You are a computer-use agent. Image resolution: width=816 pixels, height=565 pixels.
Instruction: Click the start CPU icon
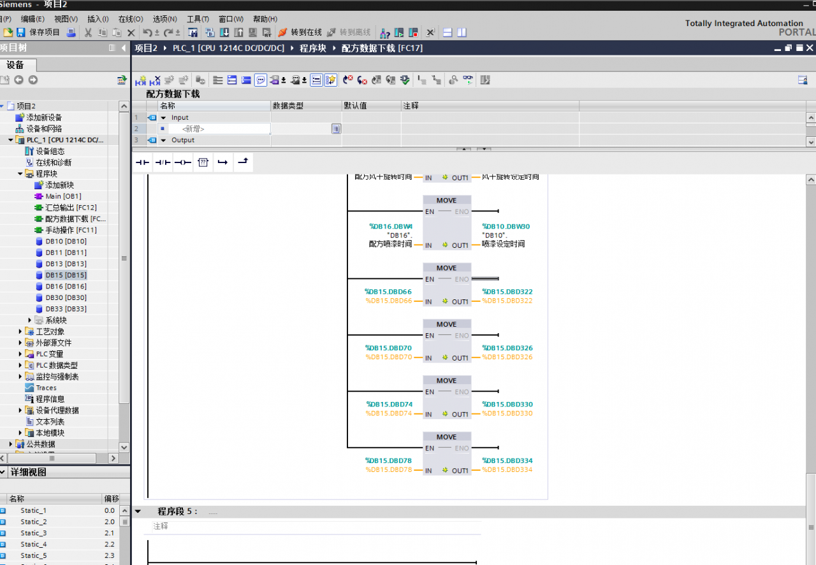(x=399, y=32)
